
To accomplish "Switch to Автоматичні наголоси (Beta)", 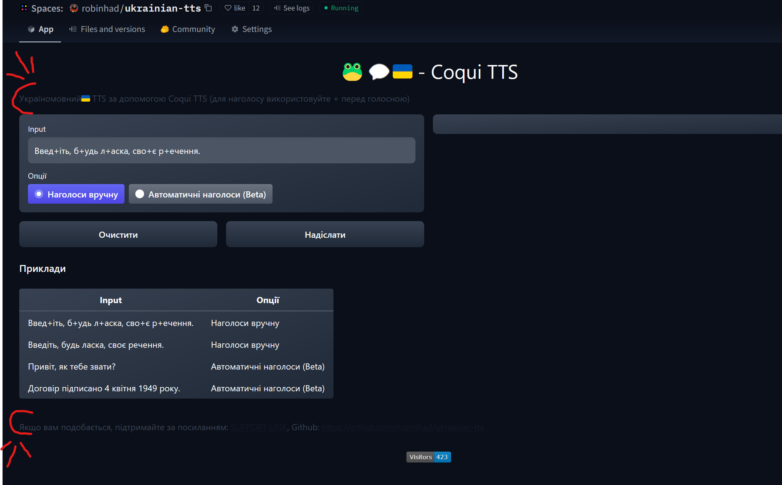I will coord(200,194).
